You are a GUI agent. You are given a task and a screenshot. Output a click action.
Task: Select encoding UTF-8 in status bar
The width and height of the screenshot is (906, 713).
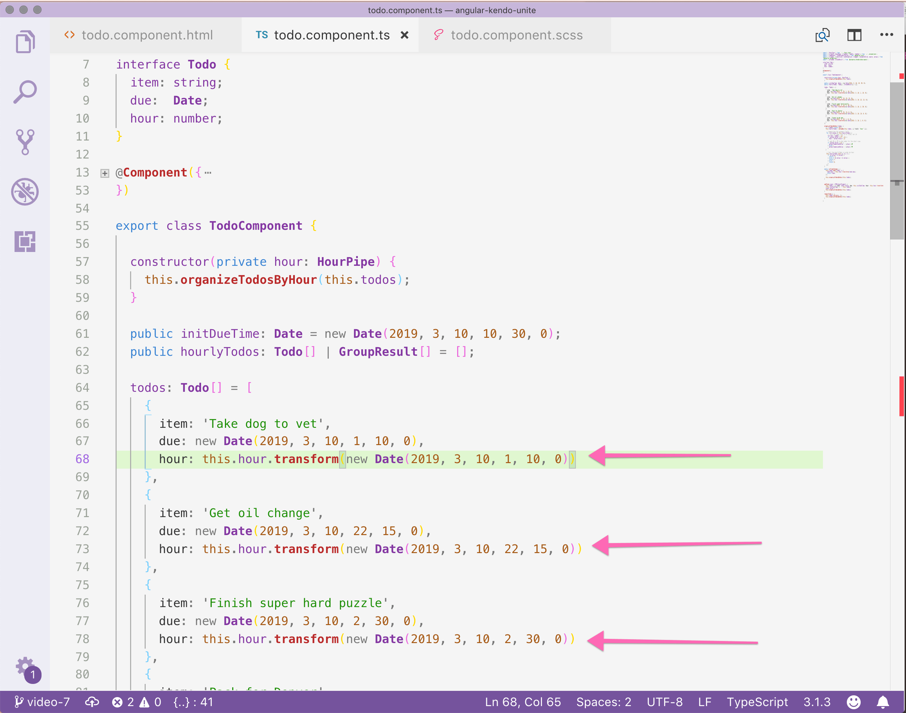[664, 702]
